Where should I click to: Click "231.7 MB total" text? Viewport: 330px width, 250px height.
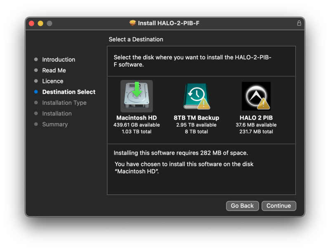point(256,132)
